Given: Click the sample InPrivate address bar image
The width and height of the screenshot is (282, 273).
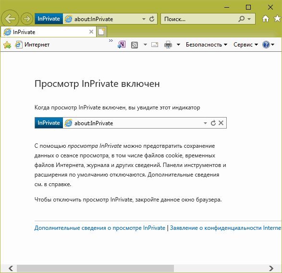Looking at the screenshot, I should (131, 123).
